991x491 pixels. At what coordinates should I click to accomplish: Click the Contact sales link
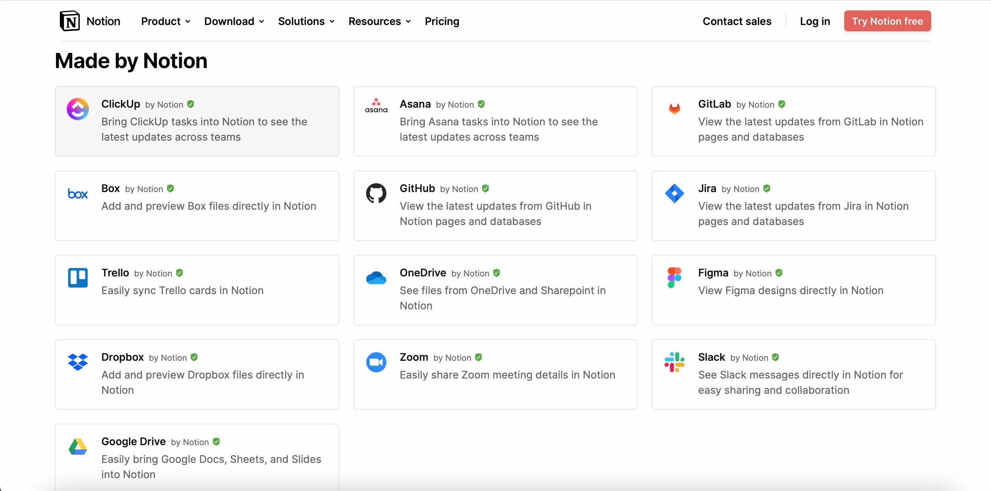(x=737, y=21)
